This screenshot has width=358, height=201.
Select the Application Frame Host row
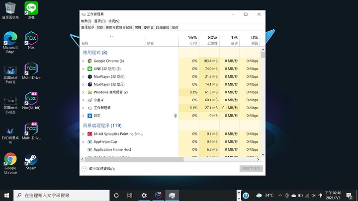tap(170, 149)
